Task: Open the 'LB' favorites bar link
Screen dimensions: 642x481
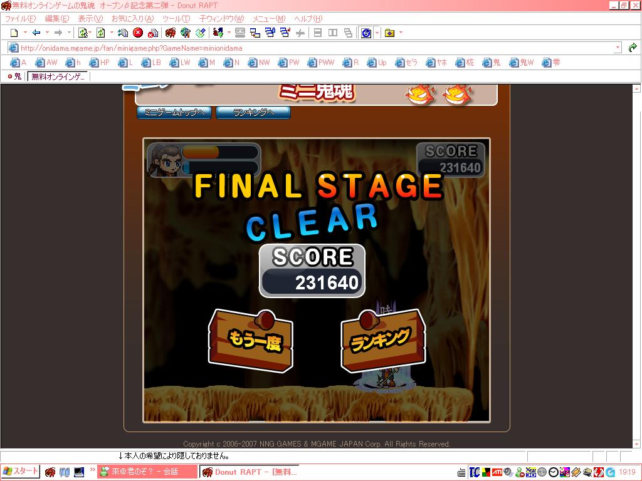Action: (x=151, y=63)
